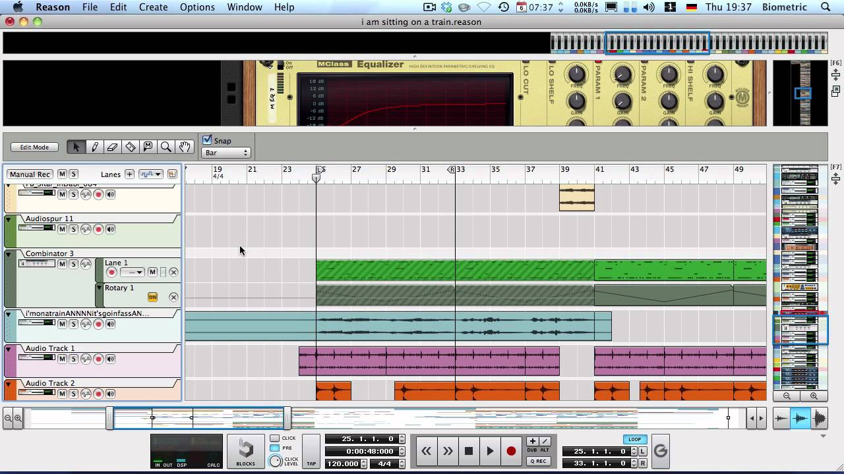The image size is (844, 474).
Task: Click the Regroove mixer G icon
Action: point(660,451)
